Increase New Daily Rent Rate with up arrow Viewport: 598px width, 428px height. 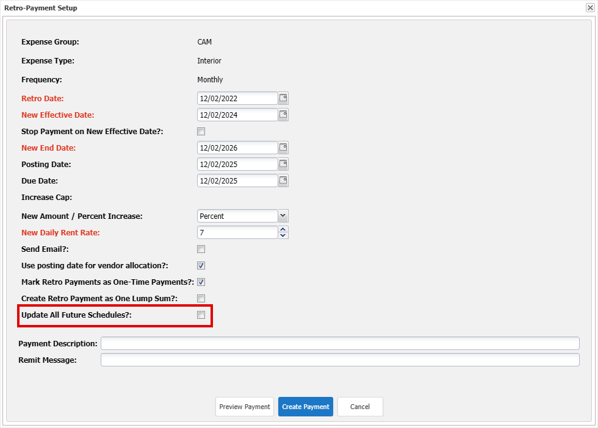[283, 230]
